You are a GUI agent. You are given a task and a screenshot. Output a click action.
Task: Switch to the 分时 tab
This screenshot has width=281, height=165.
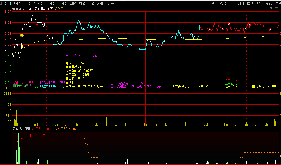[8, 3]
